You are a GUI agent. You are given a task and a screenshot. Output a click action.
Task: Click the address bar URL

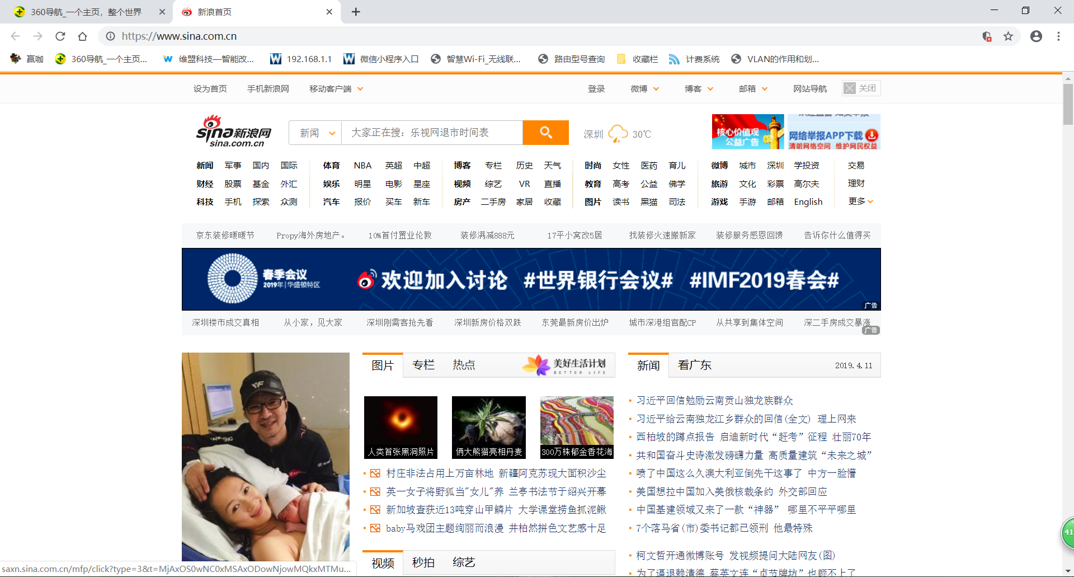click(x=179, y=36)
